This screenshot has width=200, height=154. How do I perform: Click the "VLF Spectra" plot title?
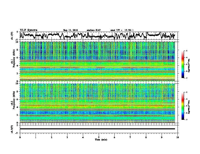(29, 30)
